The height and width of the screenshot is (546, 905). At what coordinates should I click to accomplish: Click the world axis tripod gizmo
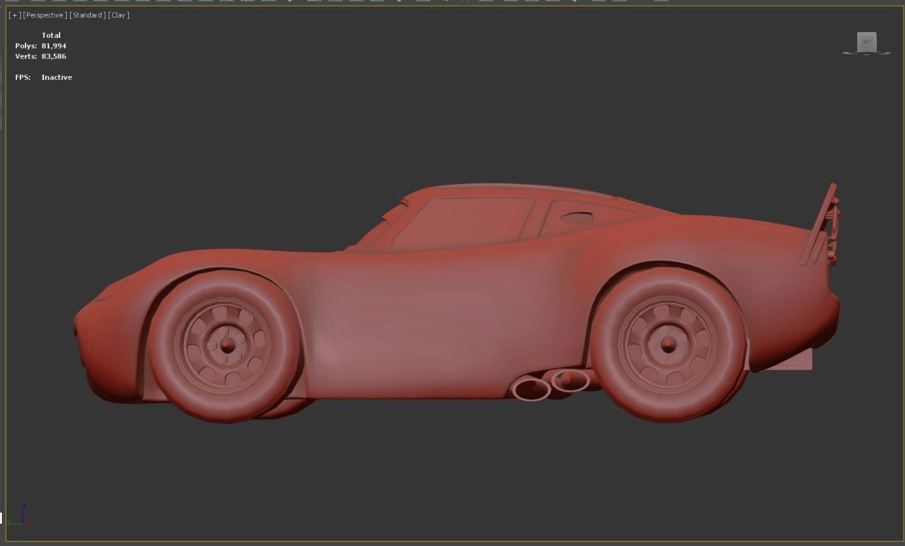pyautogui.click(x=17, y=515)
